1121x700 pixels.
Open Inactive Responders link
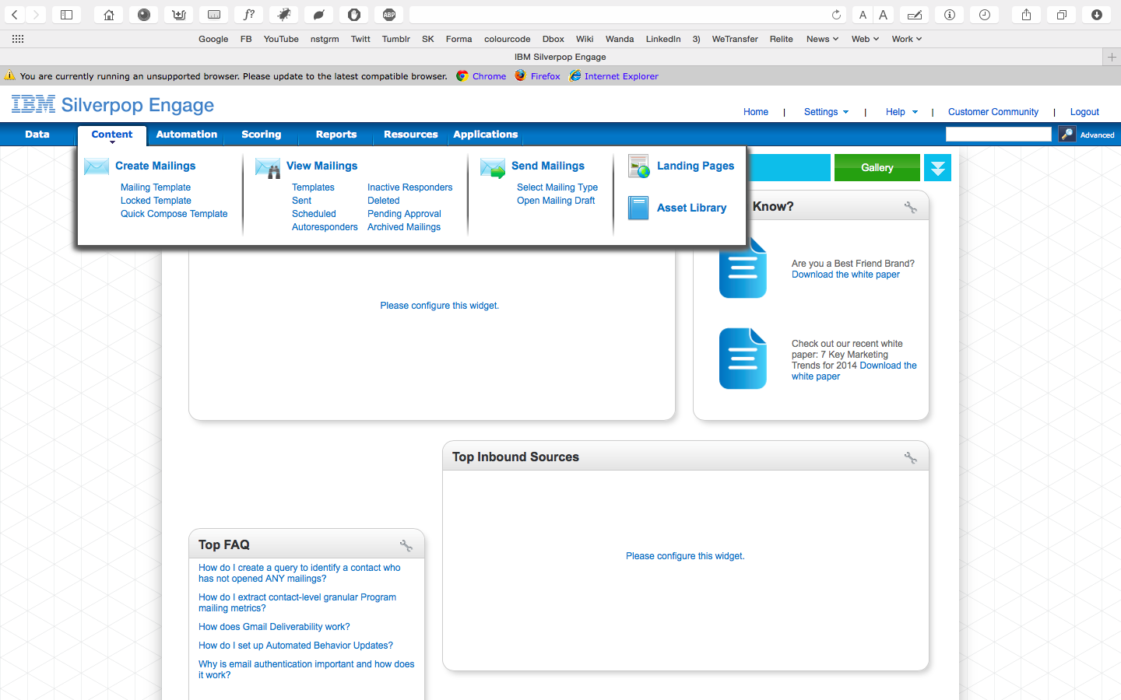pyautogui.click(x=409, y=187)
